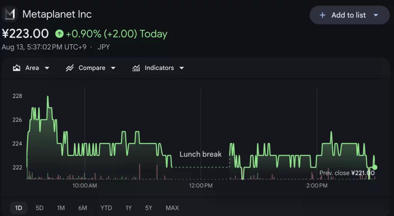The height and width of the screenshot is (216, 394).
Task: Click the Aug 13 timestamp text
Action: click(44, 47)
